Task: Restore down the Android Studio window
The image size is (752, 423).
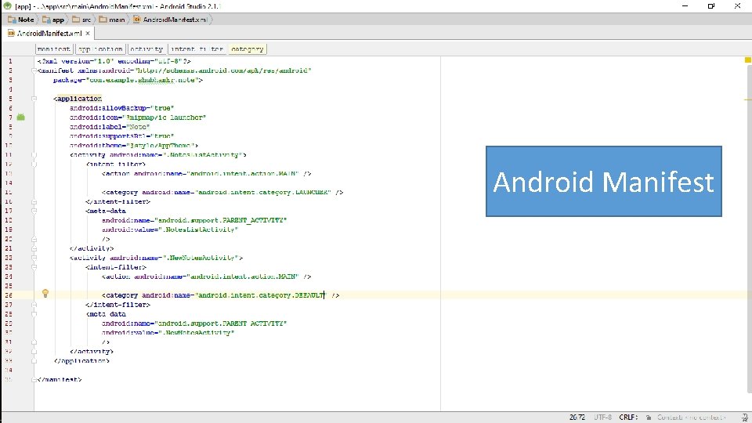Action: tap(711, 6)
